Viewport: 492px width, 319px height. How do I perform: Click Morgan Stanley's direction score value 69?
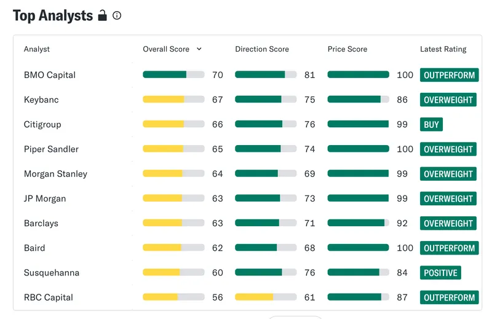(310, 174)
